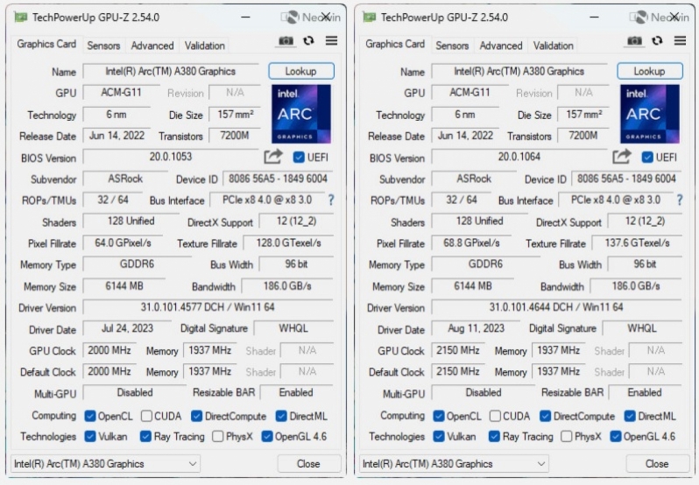The width and height of the screenshot is (699, 485).
Task: Toggle PhysX checkbox in right window
Action: [x=566, y=436]
